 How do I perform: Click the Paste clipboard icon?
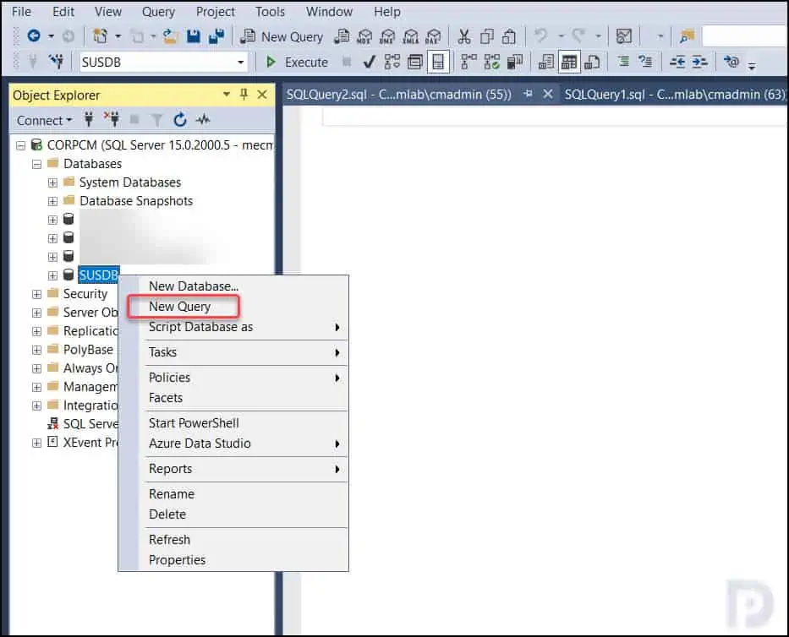click(x=509, y=36)
